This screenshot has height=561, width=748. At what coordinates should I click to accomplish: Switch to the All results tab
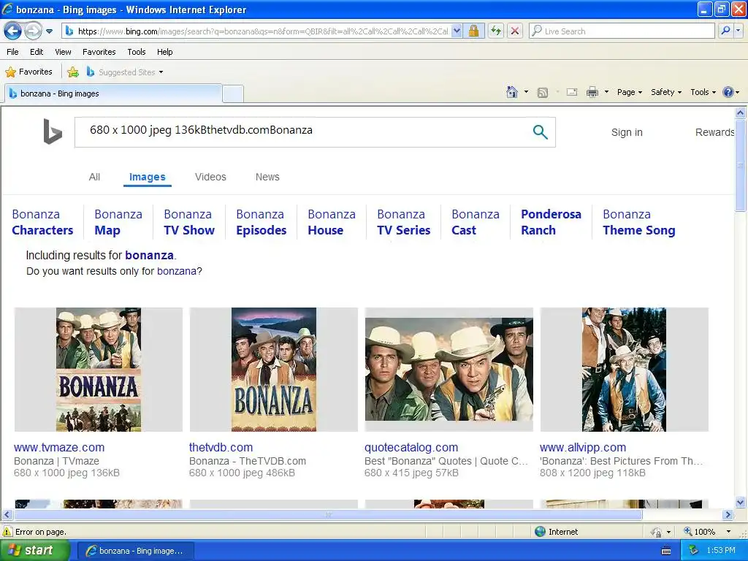click(94, 177)
